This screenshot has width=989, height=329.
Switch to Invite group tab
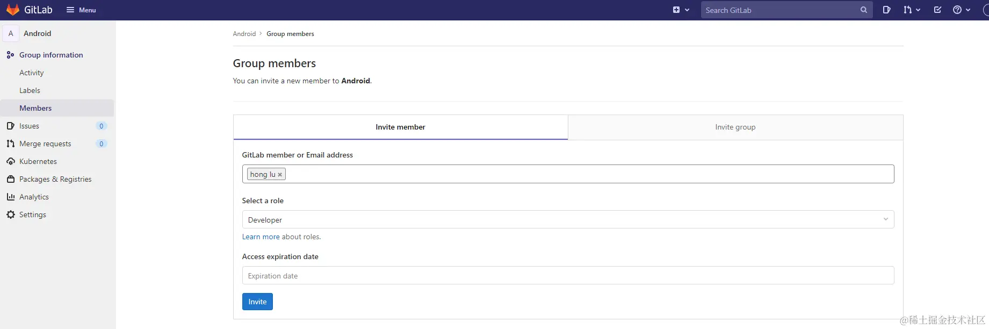[x=735, y=127]
